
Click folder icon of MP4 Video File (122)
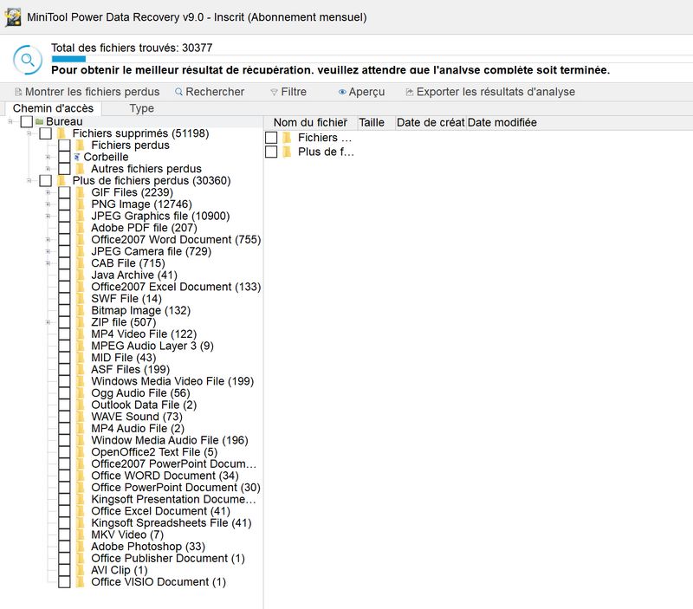click(81, 334)
